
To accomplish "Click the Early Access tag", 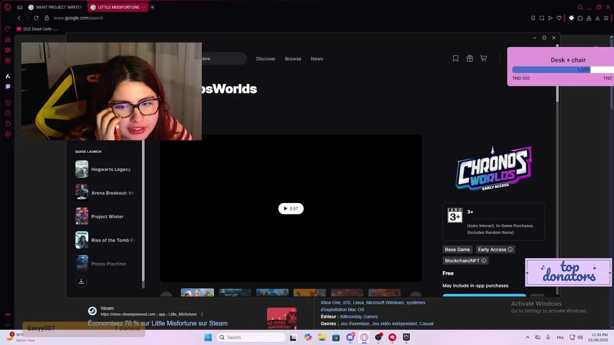I will [495, 249].
